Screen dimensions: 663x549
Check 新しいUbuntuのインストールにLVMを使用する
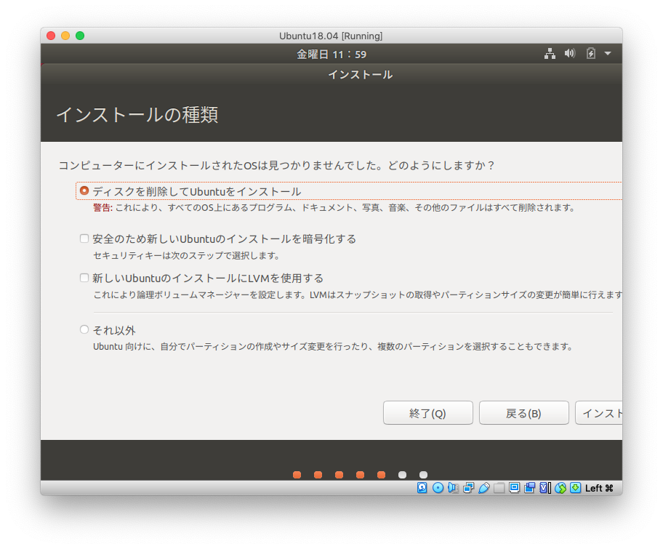tap(84, 278)
